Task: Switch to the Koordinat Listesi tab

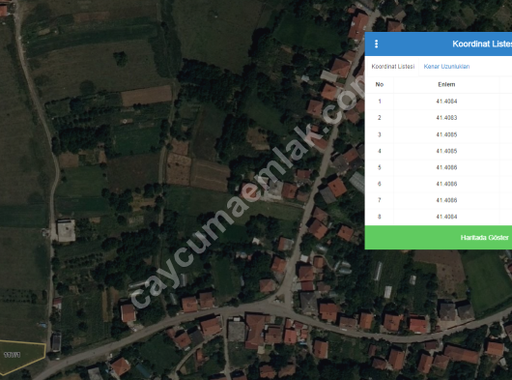Action: click(x=393, y=67)
